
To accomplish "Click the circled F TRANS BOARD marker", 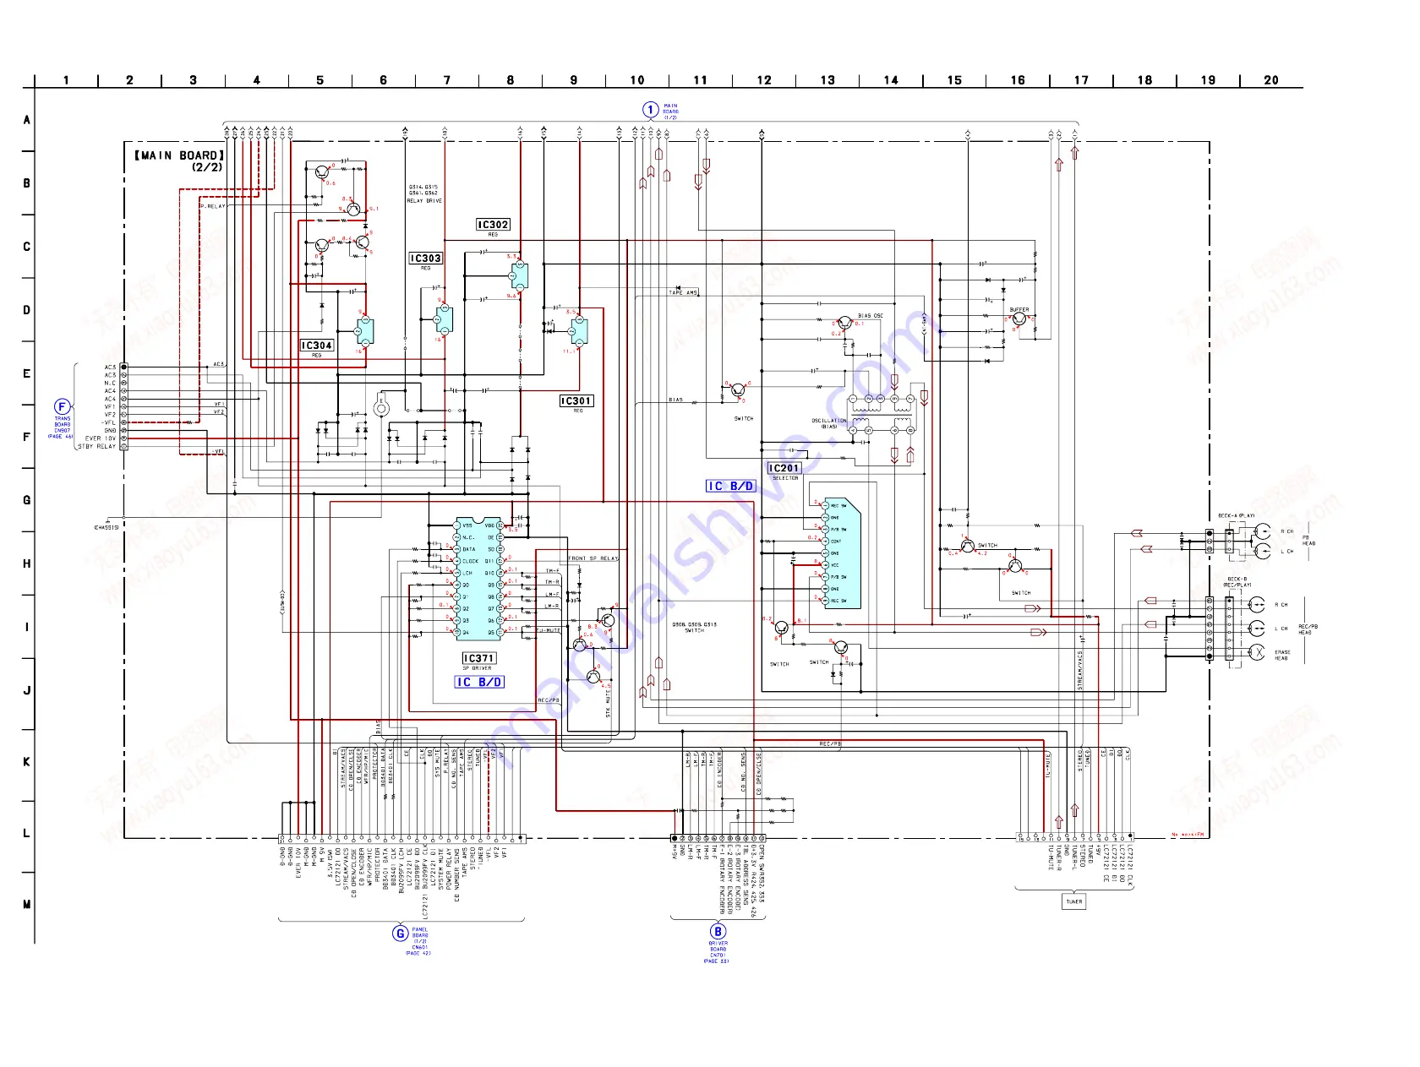I will pos(62,407).
